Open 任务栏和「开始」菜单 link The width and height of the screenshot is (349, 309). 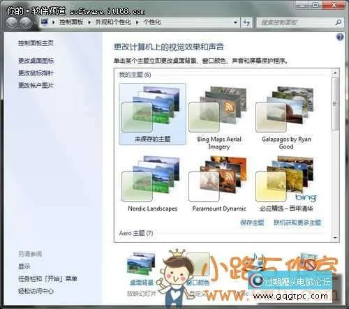[x=47, y=278]
